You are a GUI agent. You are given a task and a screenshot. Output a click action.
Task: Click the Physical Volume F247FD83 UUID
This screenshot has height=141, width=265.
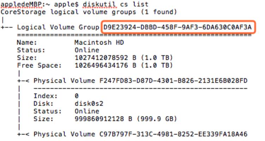click(173, 81)
